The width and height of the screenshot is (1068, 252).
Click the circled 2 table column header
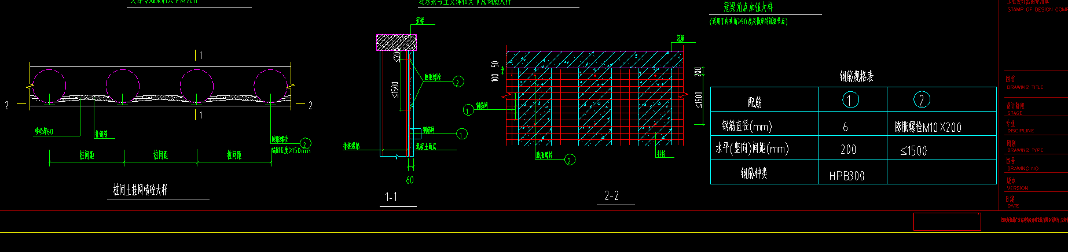point(922,100)
